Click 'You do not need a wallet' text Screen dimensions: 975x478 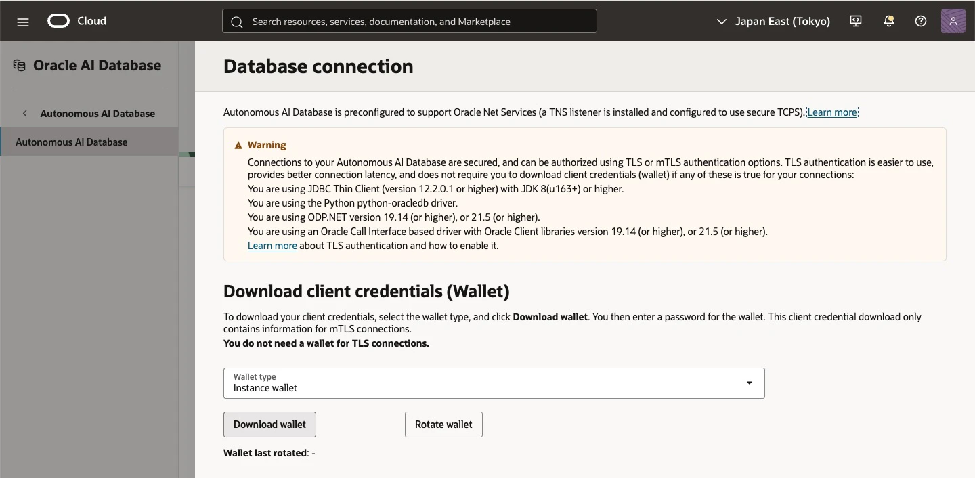[326, 343]
